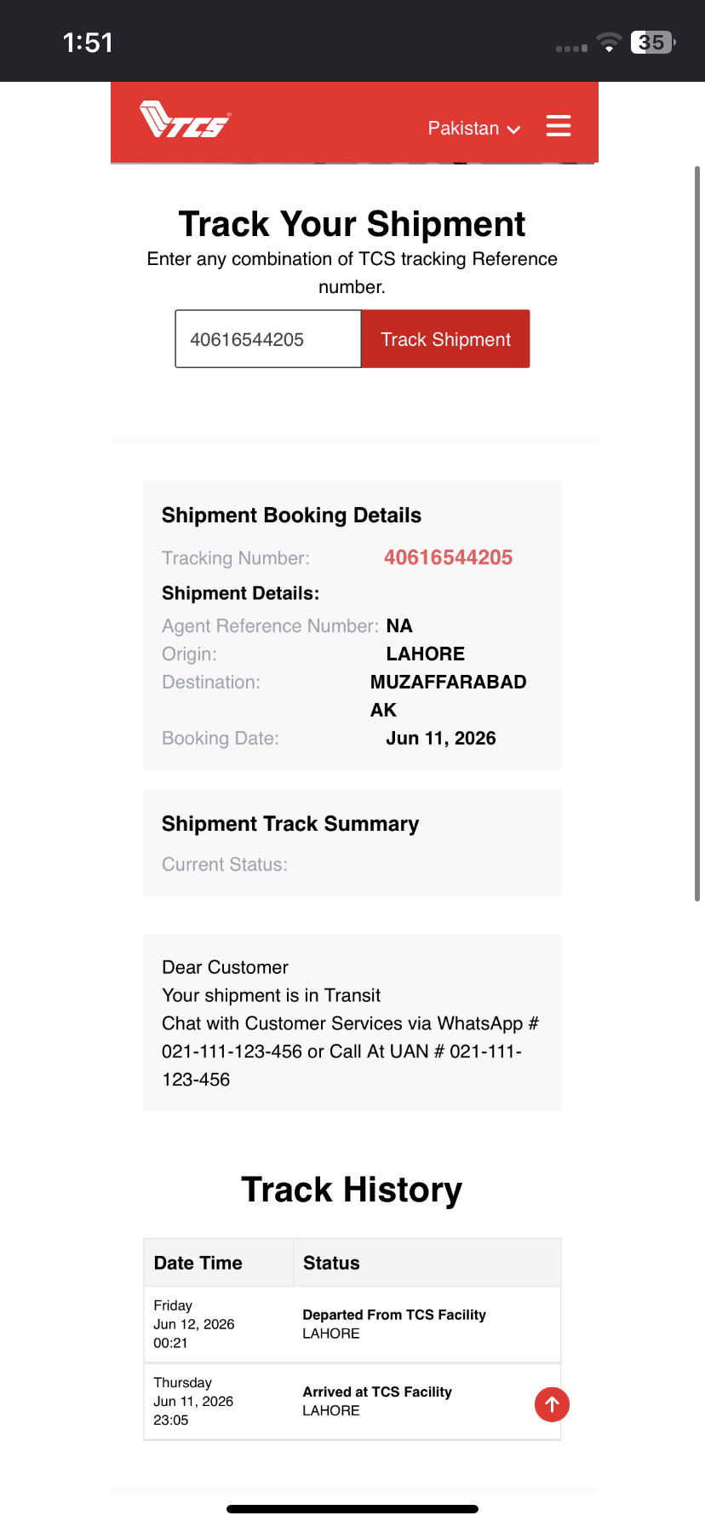
Task: Select the Arrived at TCS Facility row
Action: [x=352, y=1402]
